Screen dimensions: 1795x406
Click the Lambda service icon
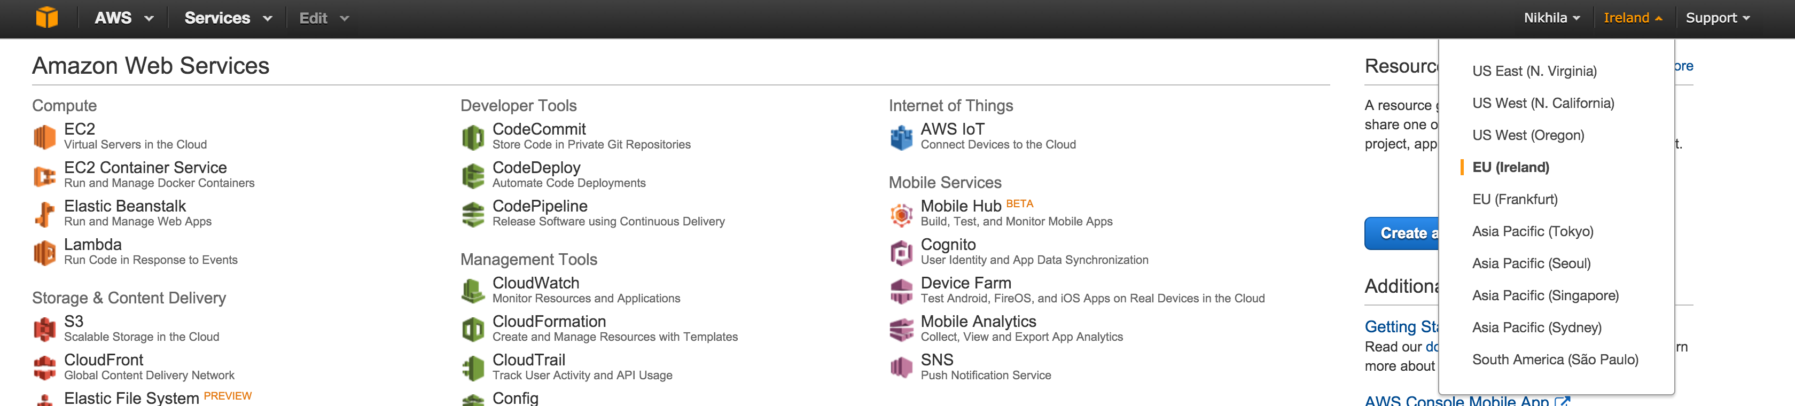[x=44, y=252]
